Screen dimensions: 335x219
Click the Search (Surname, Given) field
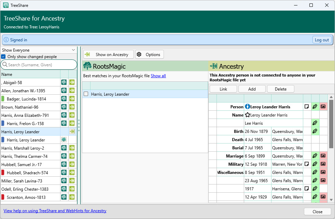click(39, 65)
